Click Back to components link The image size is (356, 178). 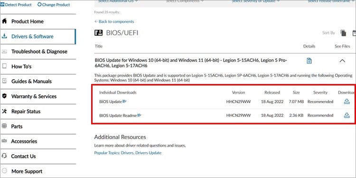coord(114,21)
